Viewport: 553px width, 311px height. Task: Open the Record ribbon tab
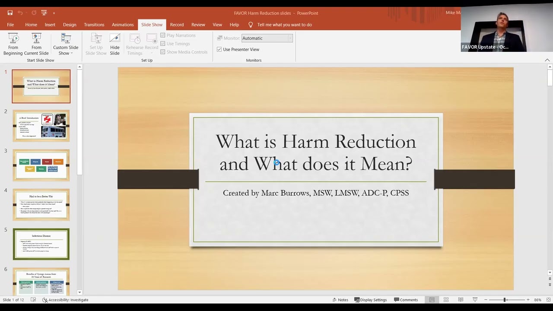177,25
